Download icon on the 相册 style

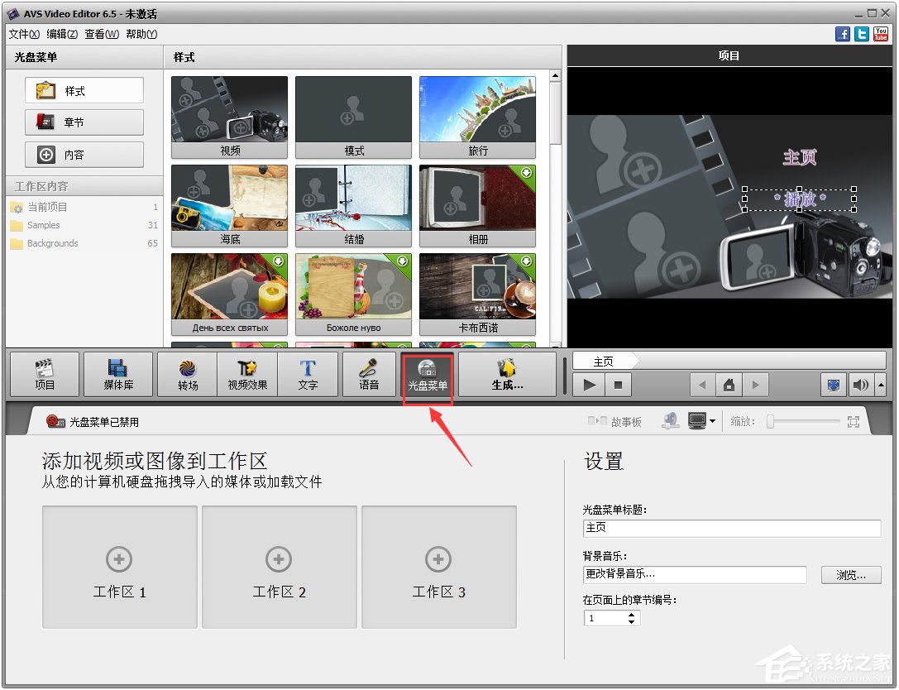pyautogui.click(x=526, y=173)
